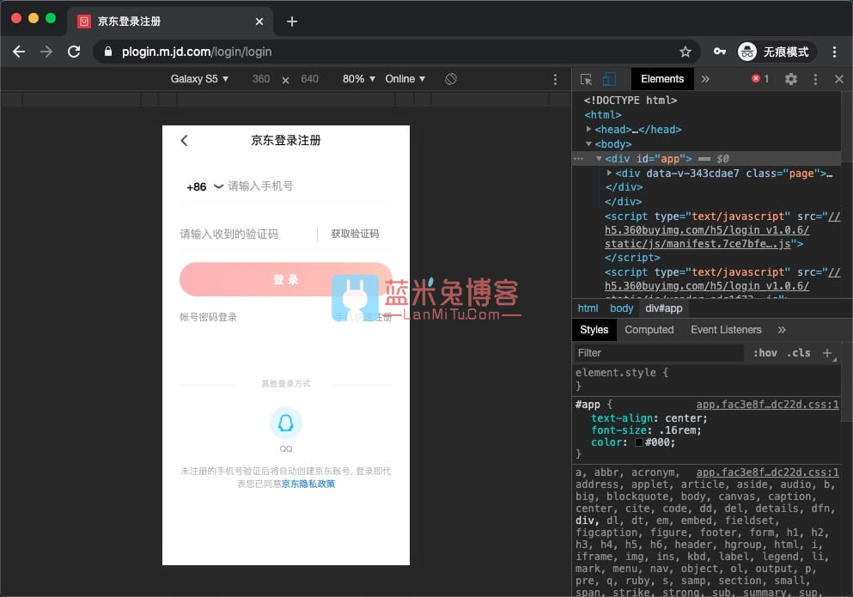Tap back chevron in 京东 login page
The height and width of the screenshot is (597, 853).
pos(185,140)
